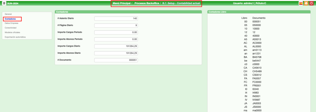
Task: Select document IN0001 in the list
Action: tap(256, 96)
